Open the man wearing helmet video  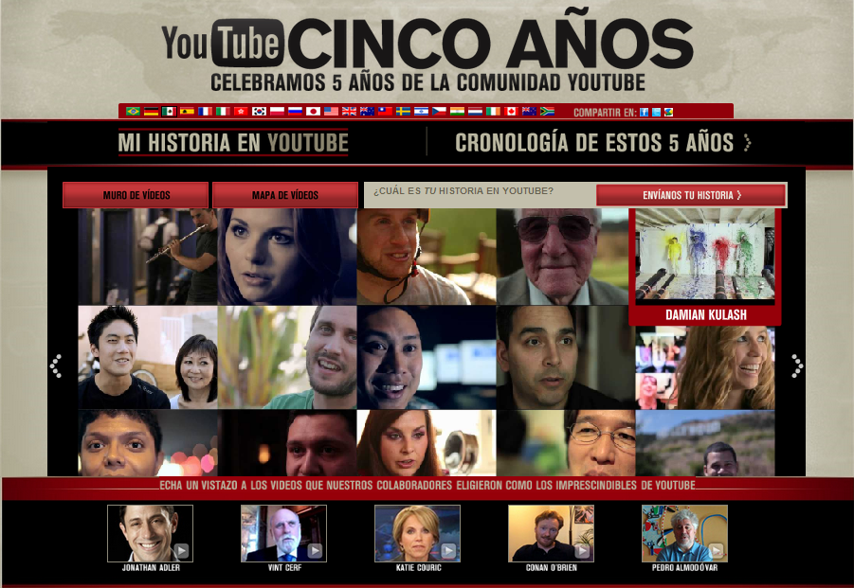(x=427, y=257)
